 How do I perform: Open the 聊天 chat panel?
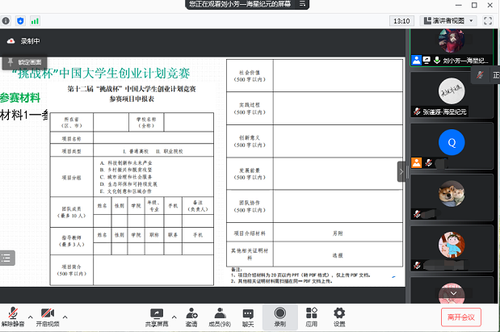[x=248, y=313]
